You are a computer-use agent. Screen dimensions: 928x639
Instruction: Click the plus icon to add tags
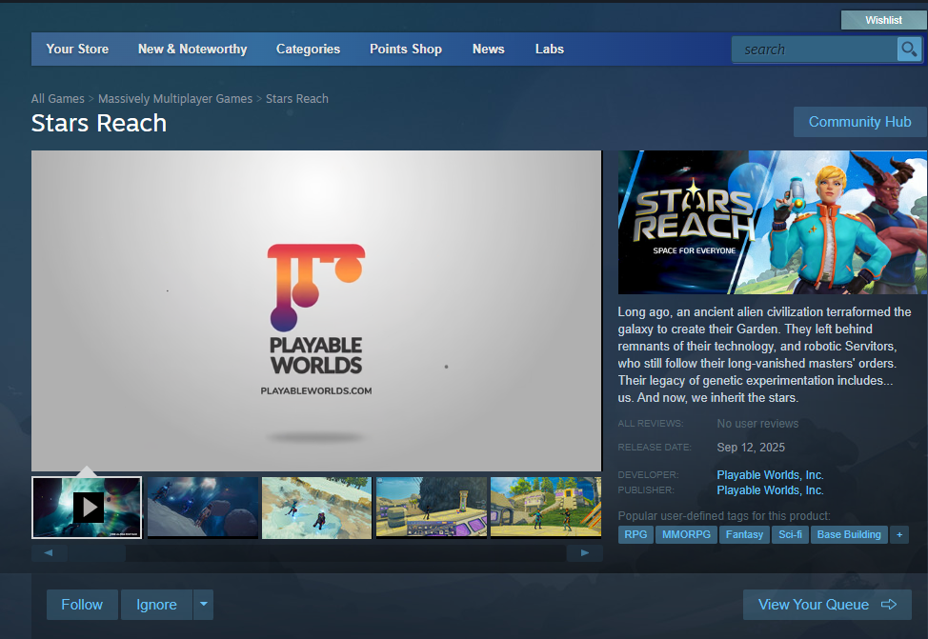(899, 535)
